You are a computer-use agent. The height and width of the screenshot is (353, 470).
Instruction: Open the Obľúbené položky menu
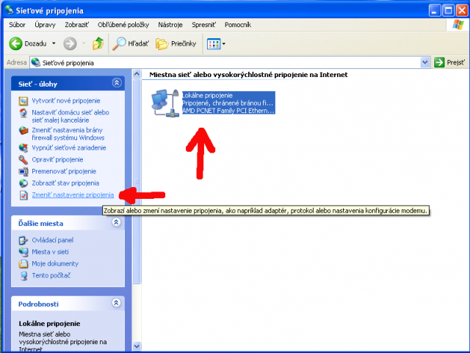[x=123, y=25]
